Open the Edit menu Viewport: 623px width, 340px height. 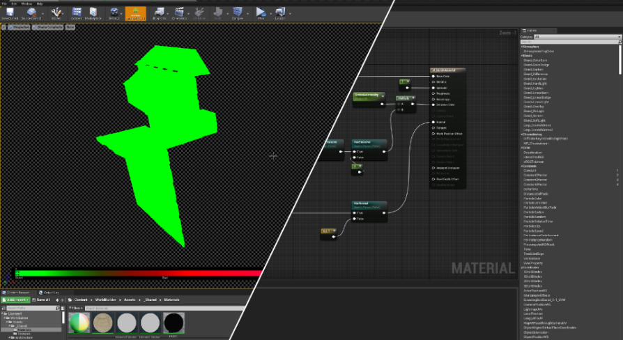14,3
